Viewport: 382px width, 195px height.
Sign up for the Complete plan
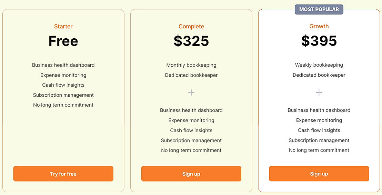[x=191, y=174]
